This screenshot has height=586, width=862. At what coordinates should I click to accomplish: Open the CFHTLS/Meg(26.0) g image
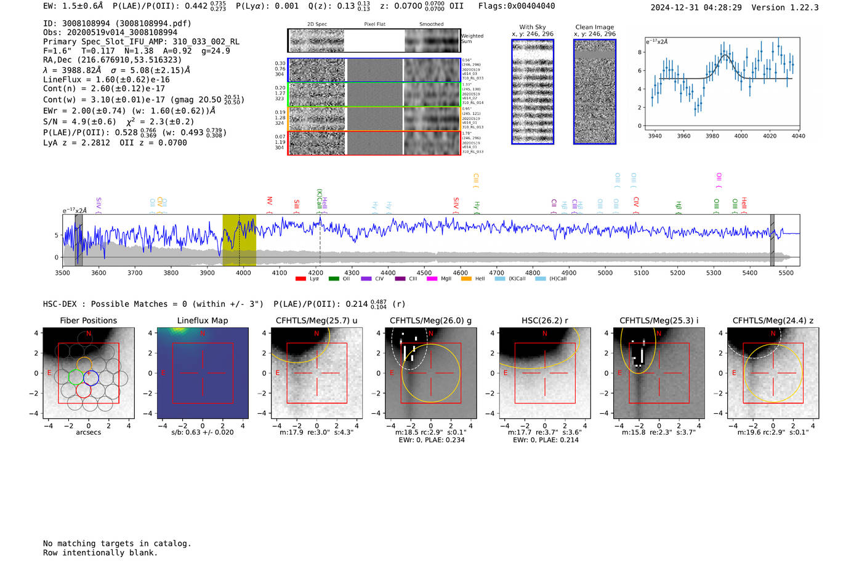[430, 373]
